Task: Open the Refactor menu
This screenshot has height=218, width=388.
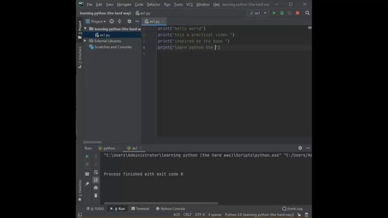Action: point(153,4)
